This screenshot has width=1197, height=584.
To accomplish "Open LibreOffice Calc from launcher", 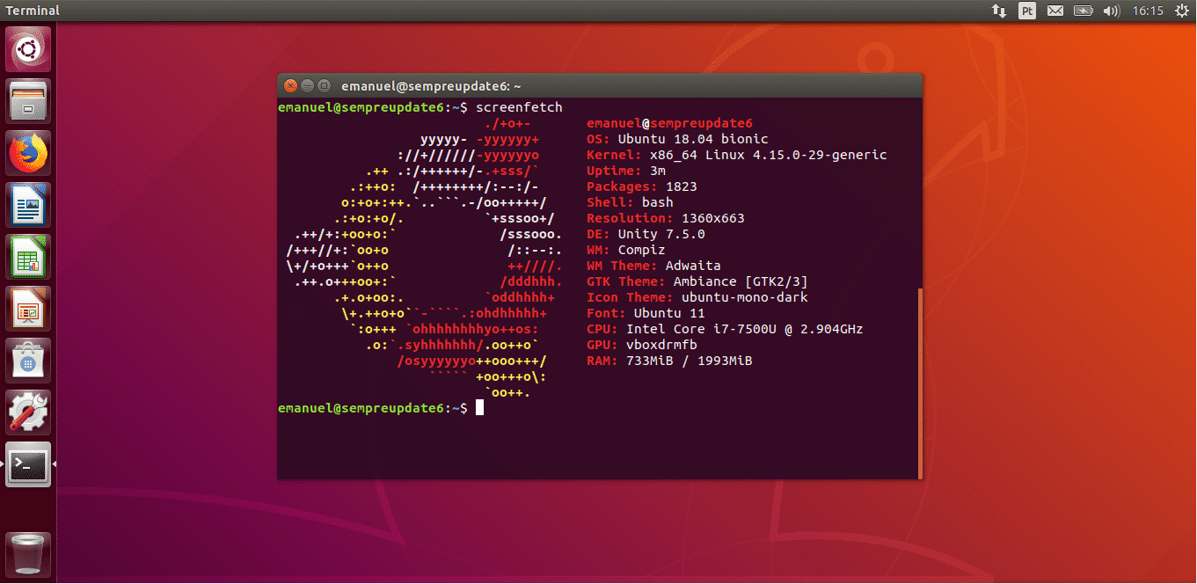I will coord(28,257).
